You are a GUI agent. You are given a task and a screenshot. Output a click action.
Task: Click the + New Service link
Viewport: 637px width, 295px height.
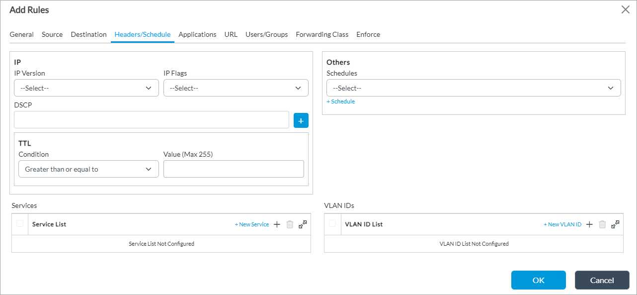tap(252, 224)
